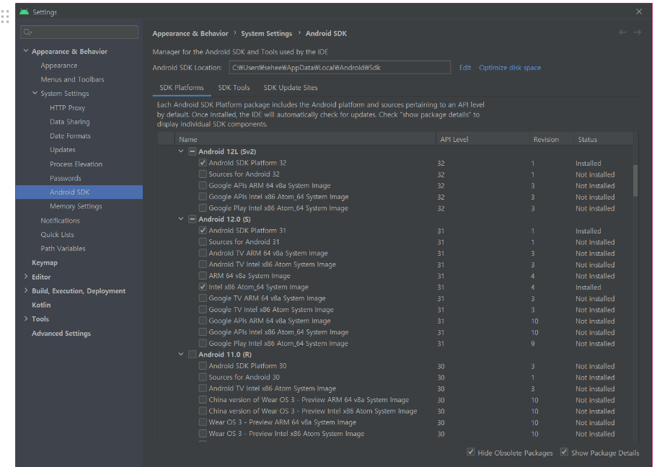Click the SDK list vertical scrollbar thumb
Image resolution: width=662 pixels, height=467 pixels.
[635, 181]
